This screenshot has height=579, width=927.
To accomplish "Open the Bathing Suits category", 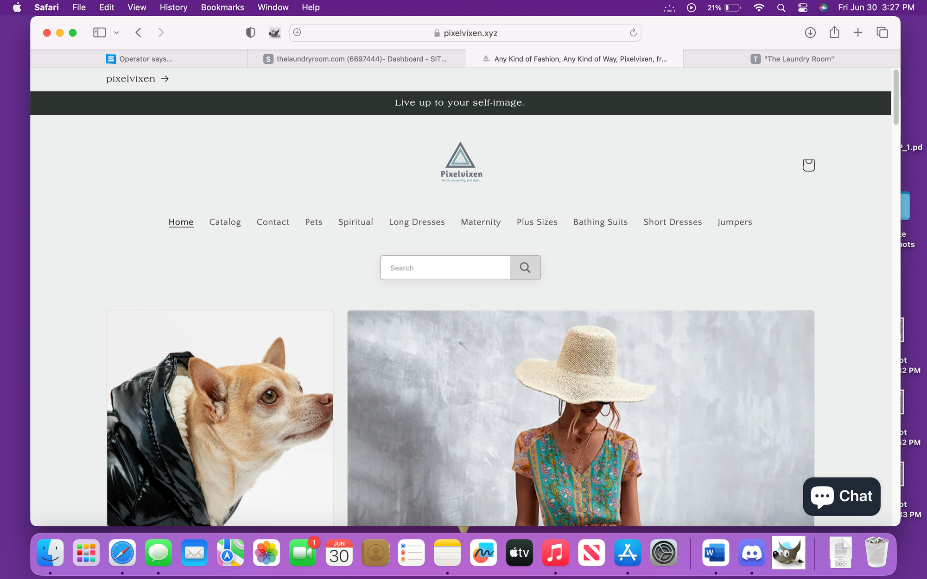I will click(600, 222).
